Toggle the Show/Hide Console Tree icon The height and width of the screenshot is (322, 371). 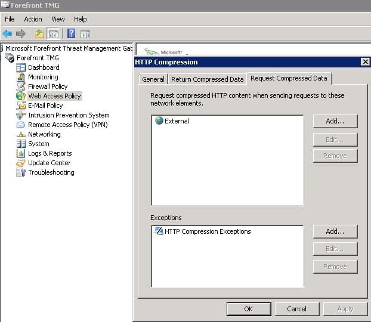(53, 34)
